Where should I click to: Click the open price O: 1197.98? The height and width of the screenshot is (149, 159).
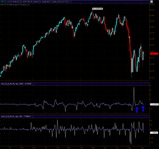coord(25,2)
